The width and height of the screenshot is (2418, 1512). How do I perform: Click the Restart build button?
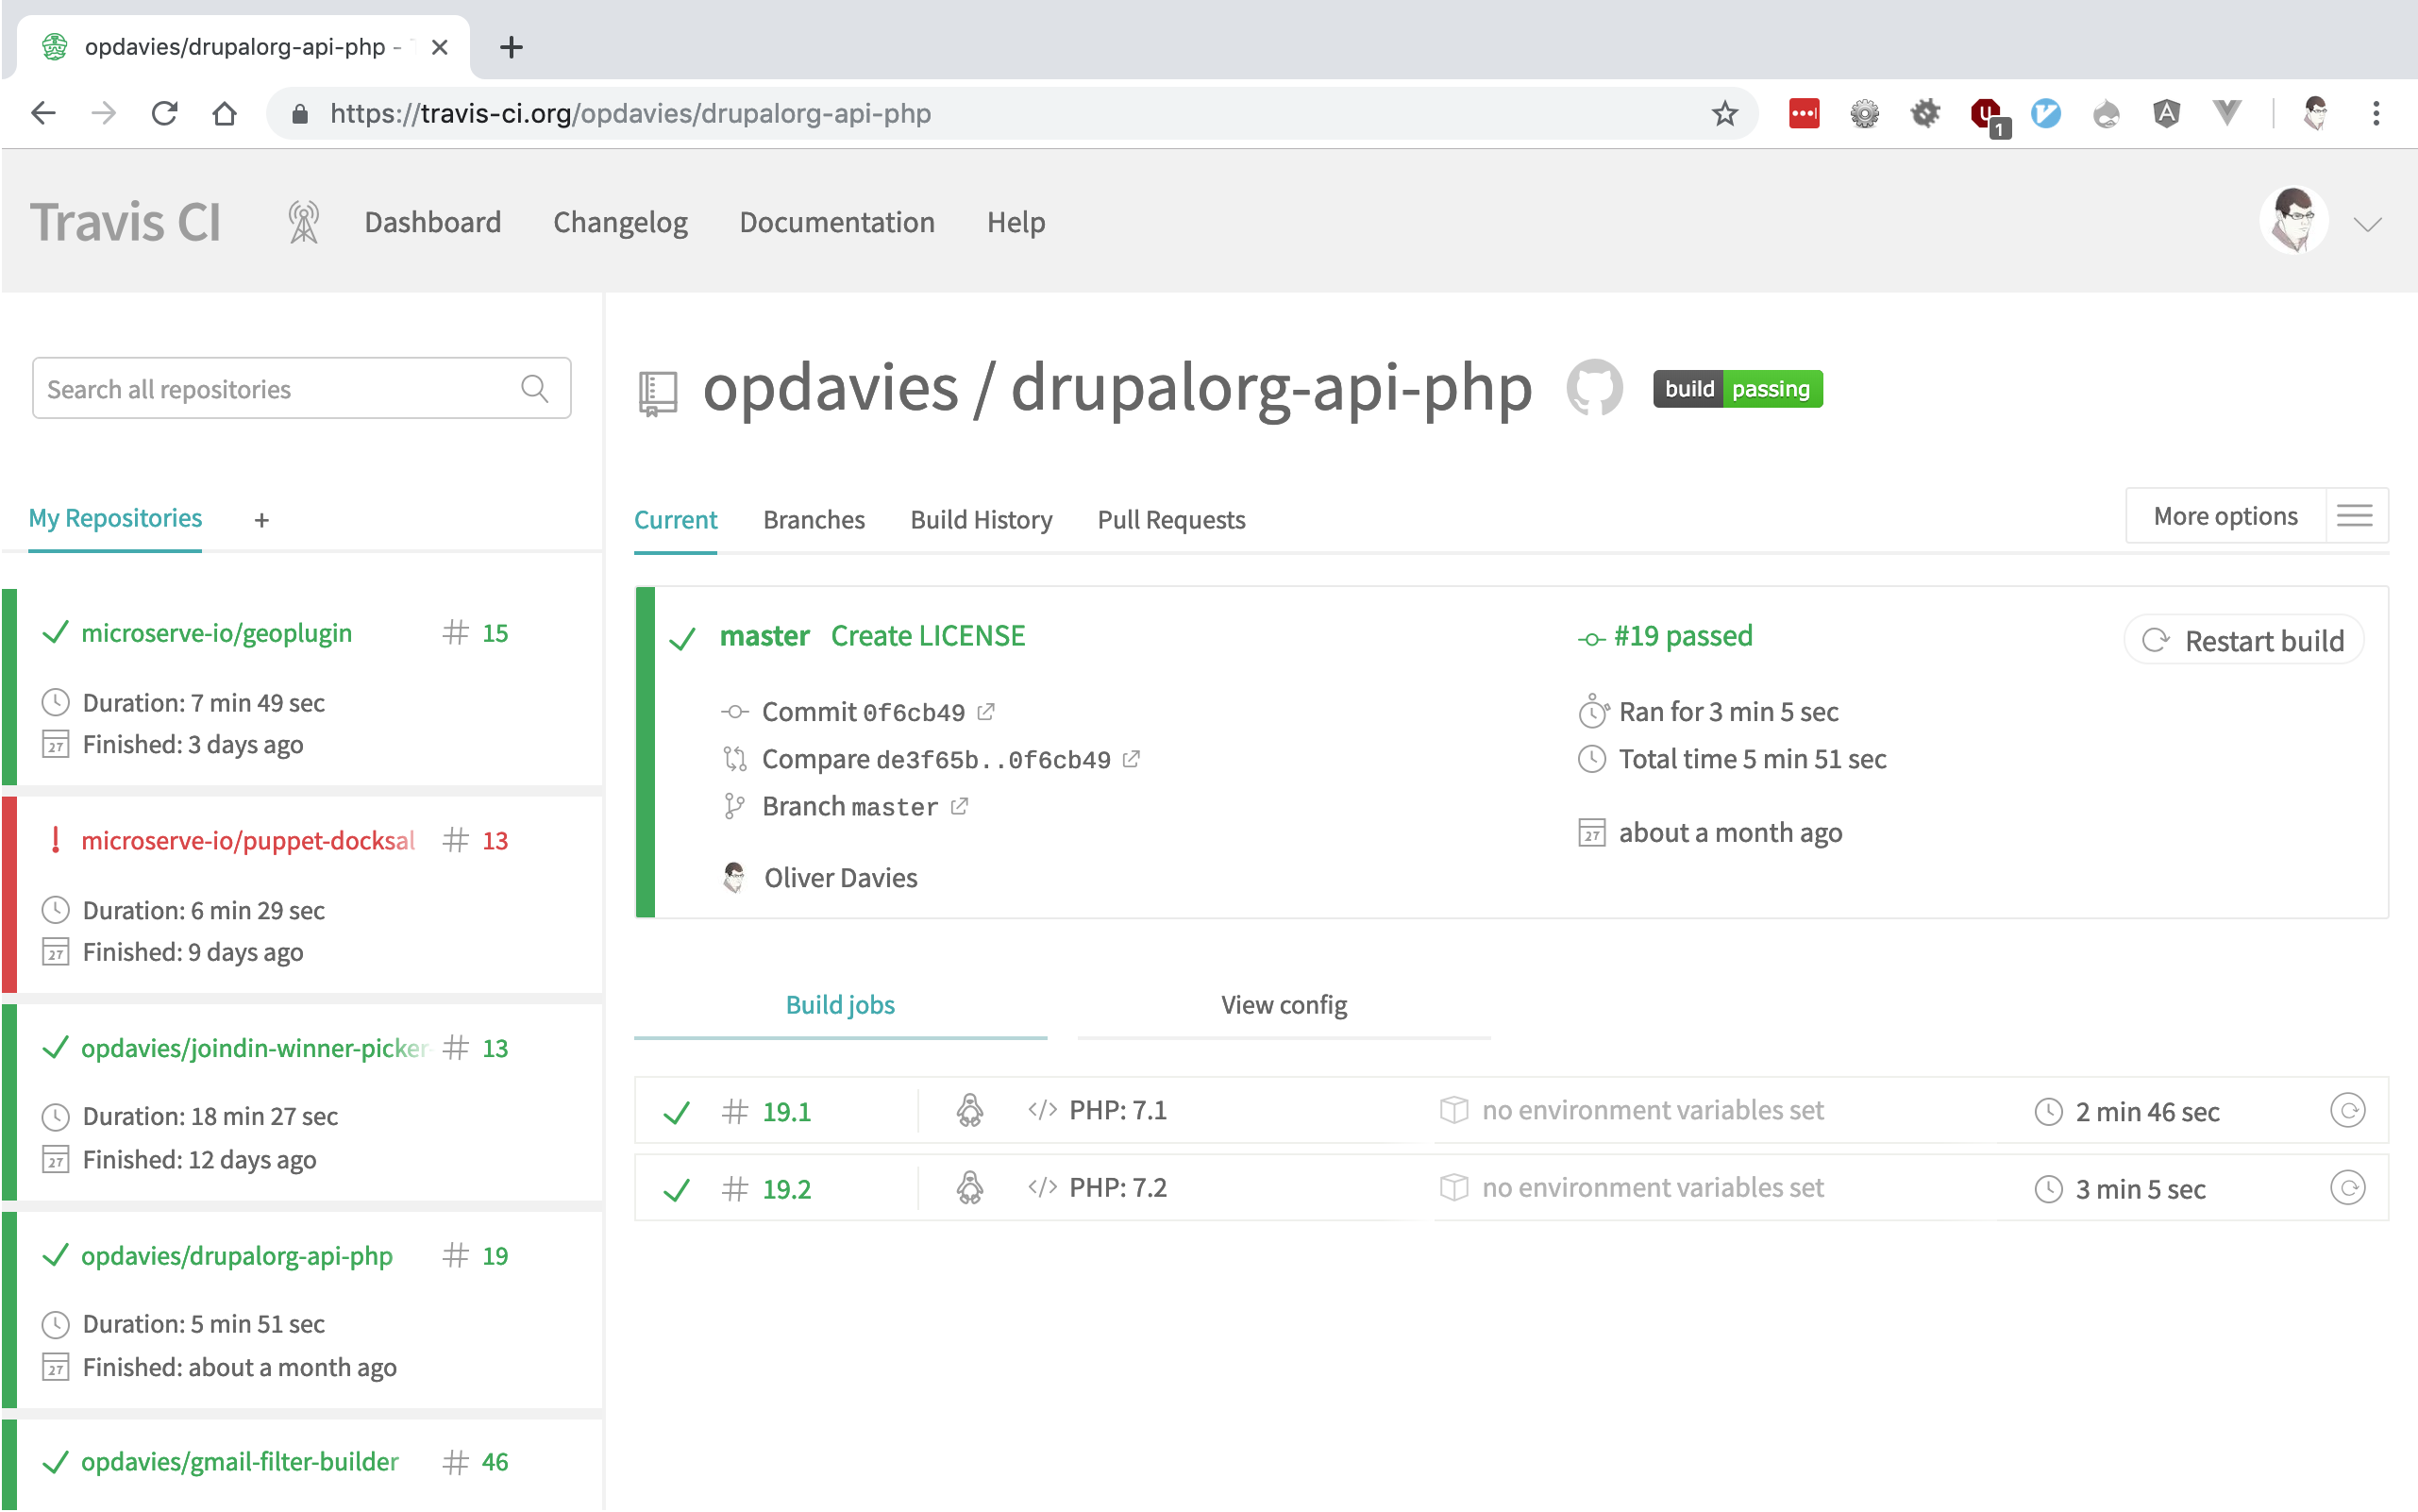pos(2244,640)
